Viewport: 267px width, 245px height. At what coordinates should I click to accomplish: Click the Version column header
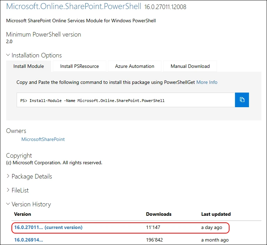[23, 214]
